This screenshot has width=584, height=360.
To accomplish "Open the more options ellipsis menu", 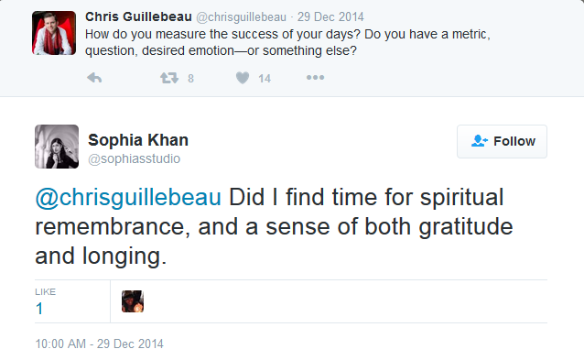I will pos(315,78).
